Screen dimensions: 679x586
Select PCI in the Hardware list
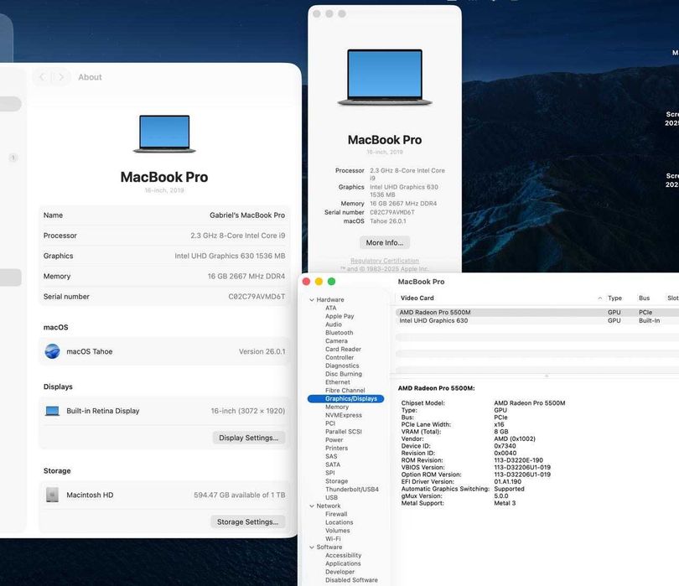tap(330, 423)
